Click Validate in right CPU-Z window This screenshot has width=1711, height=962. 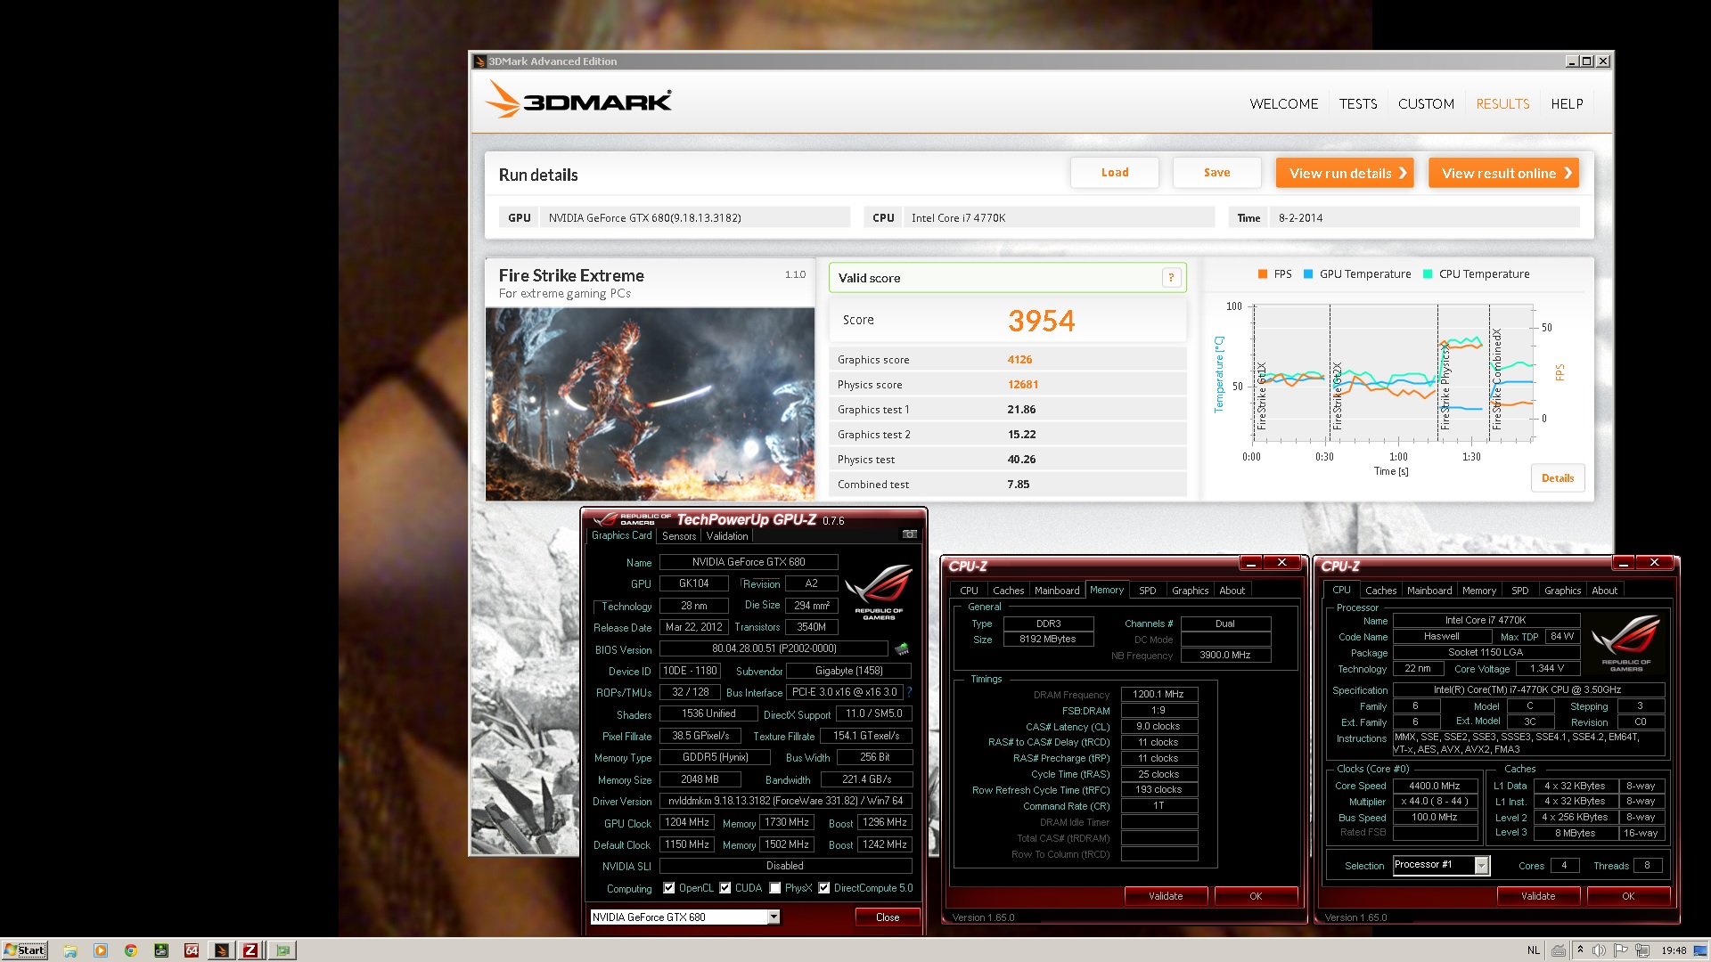(x=1538, y=896)
